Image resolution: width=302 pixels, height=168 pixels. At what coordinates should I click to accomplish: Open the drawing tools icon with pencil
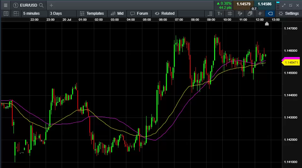click(240, 13)
